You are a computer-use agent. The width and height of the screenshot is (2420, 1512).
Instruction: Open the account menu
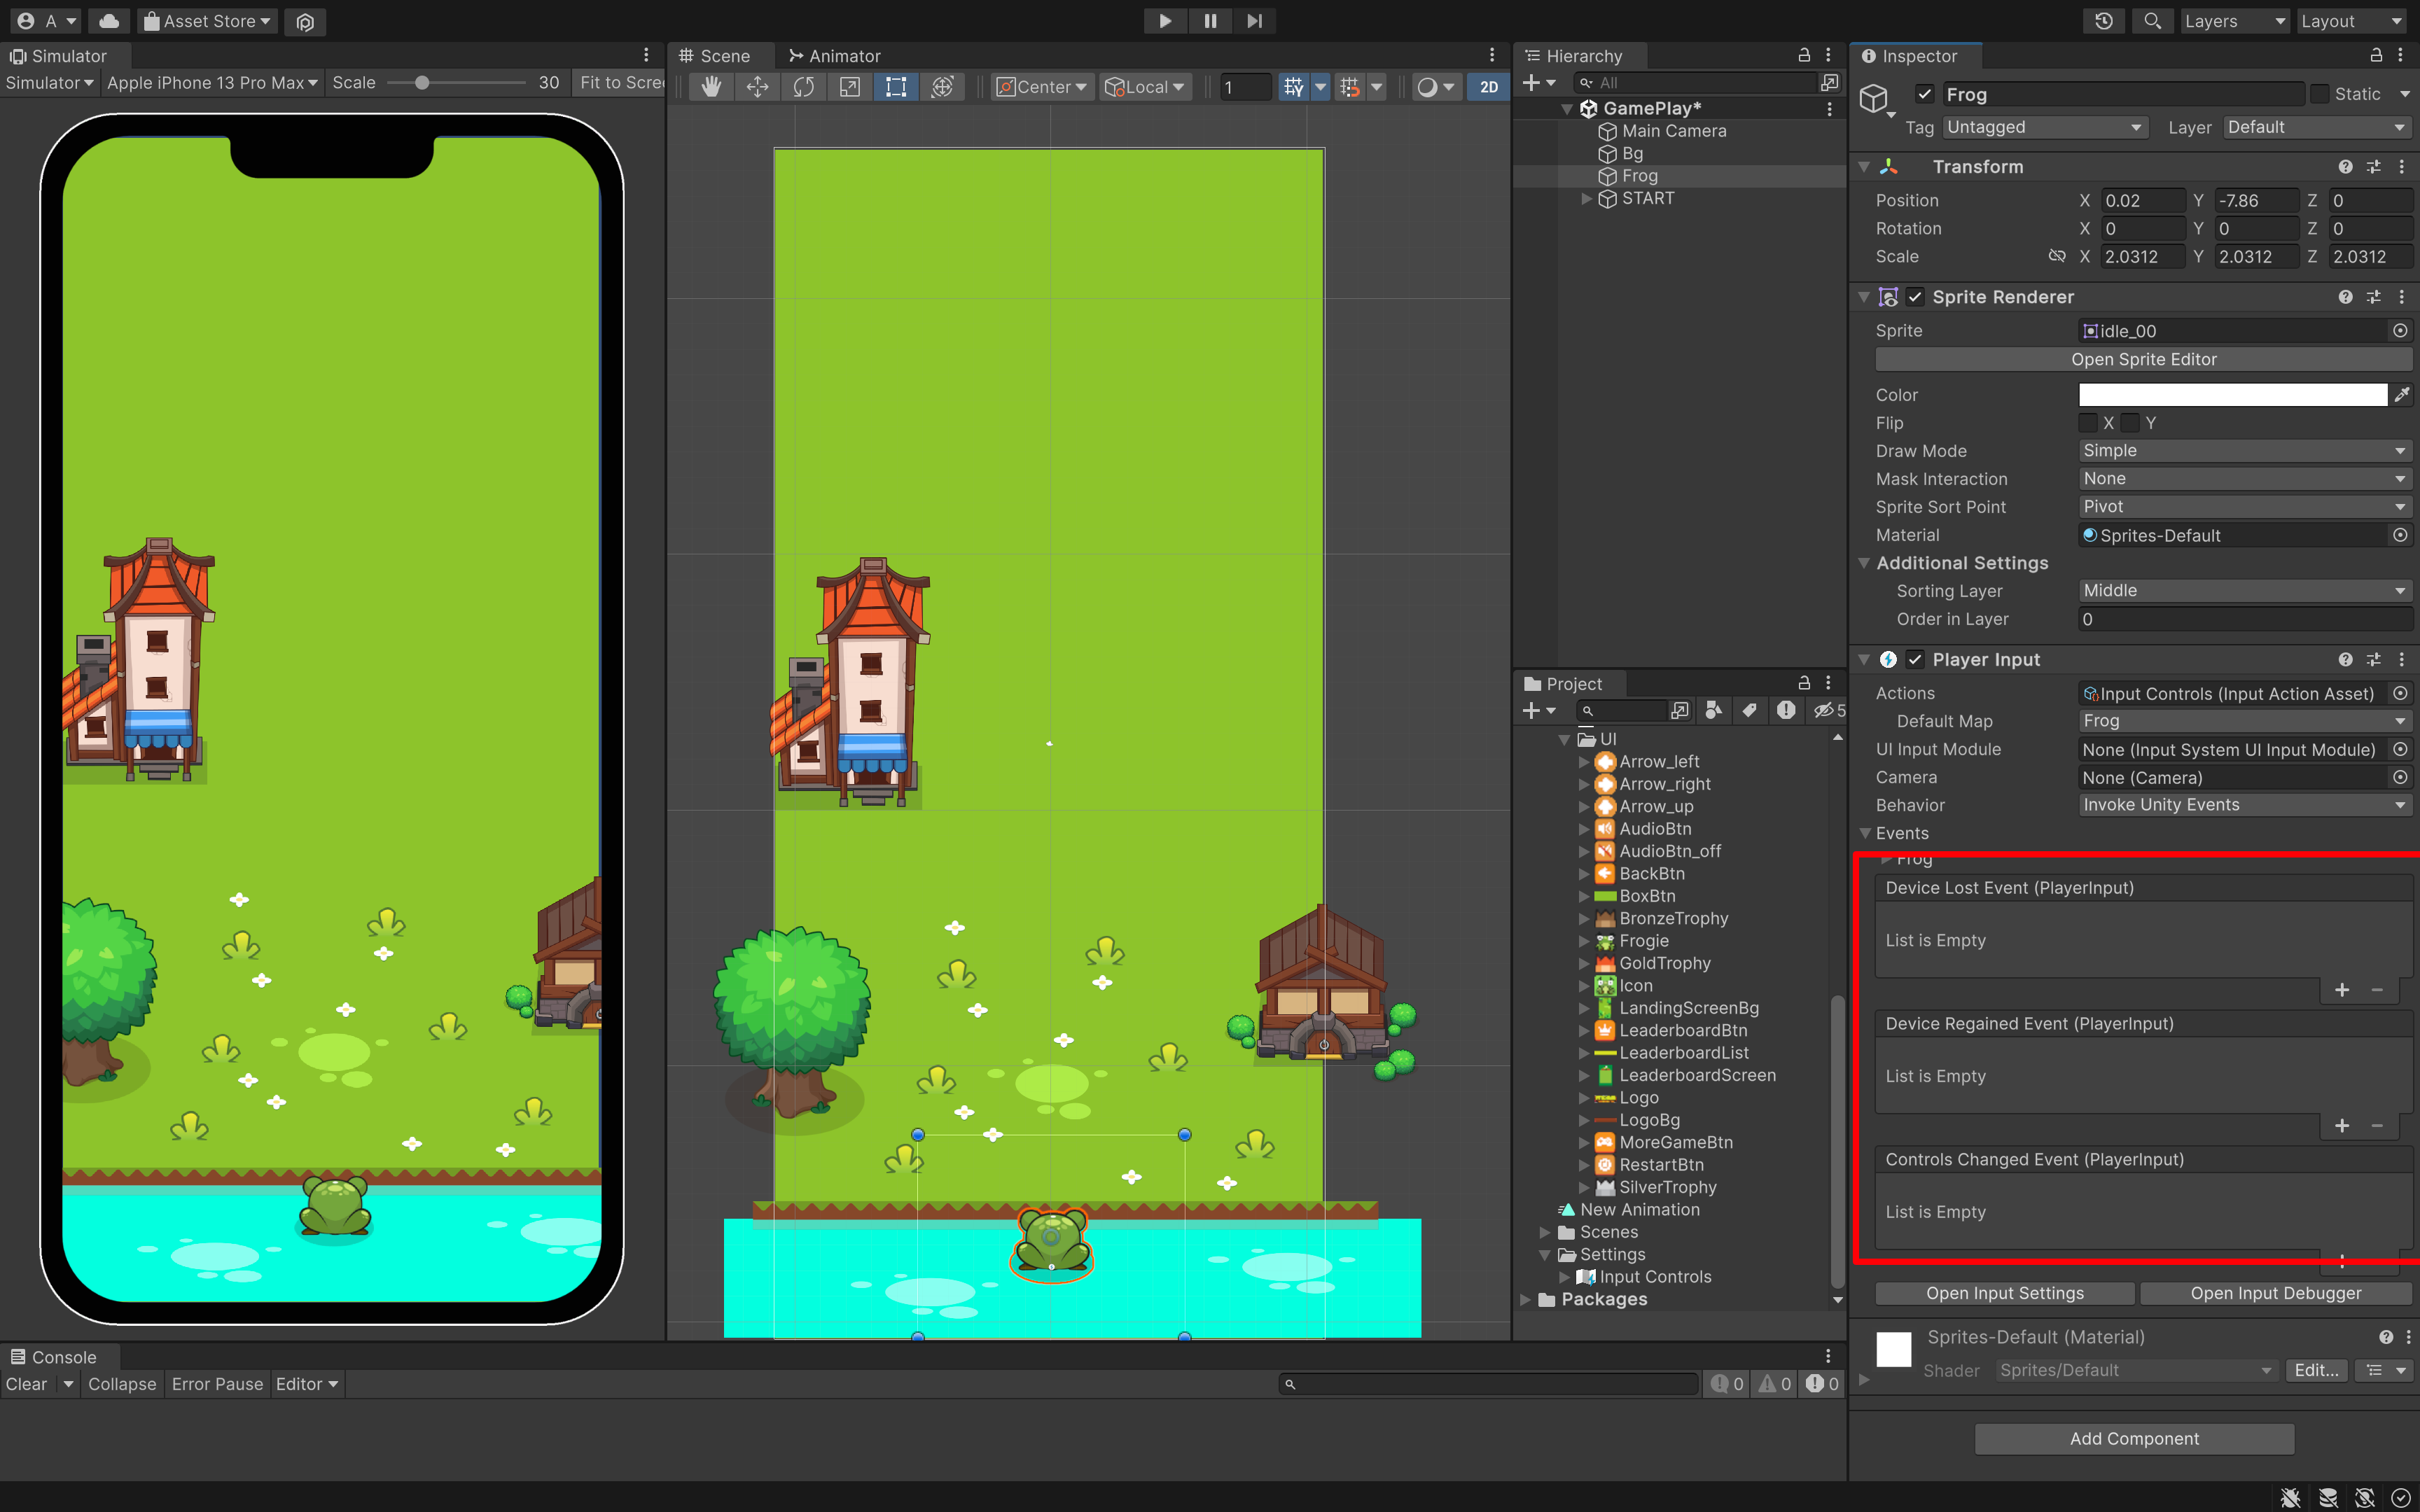(47, 21)
